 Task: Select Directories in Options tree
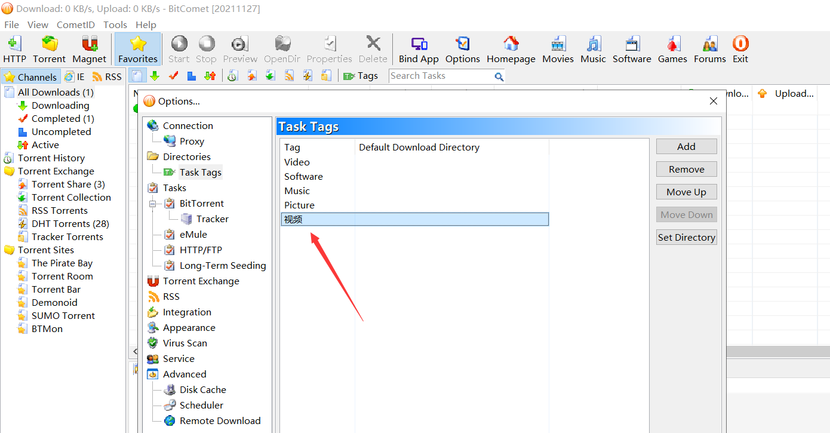pos(187,156)
